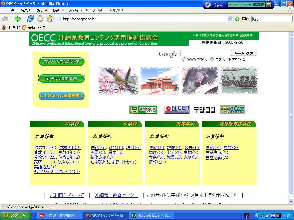Click the green 移動 Go button
Screen dimensions: 294x220
coord(242,19)
